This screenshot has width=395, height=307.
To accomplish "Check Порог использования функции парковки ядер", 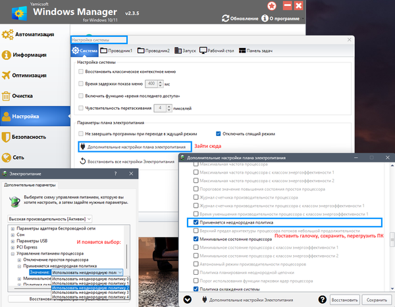I will click(x=196, y=281).
